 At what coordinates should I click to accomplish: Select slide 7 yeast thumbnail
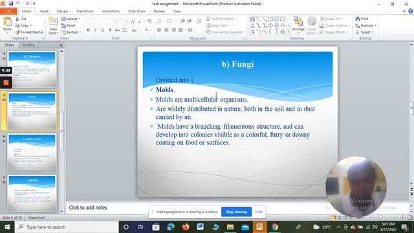32,193
